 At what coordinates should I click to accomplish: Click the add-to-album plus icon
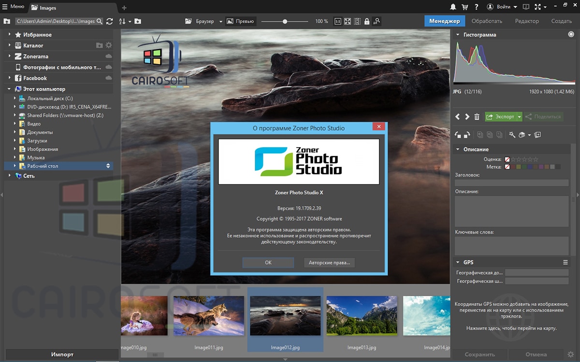[538, 135]
